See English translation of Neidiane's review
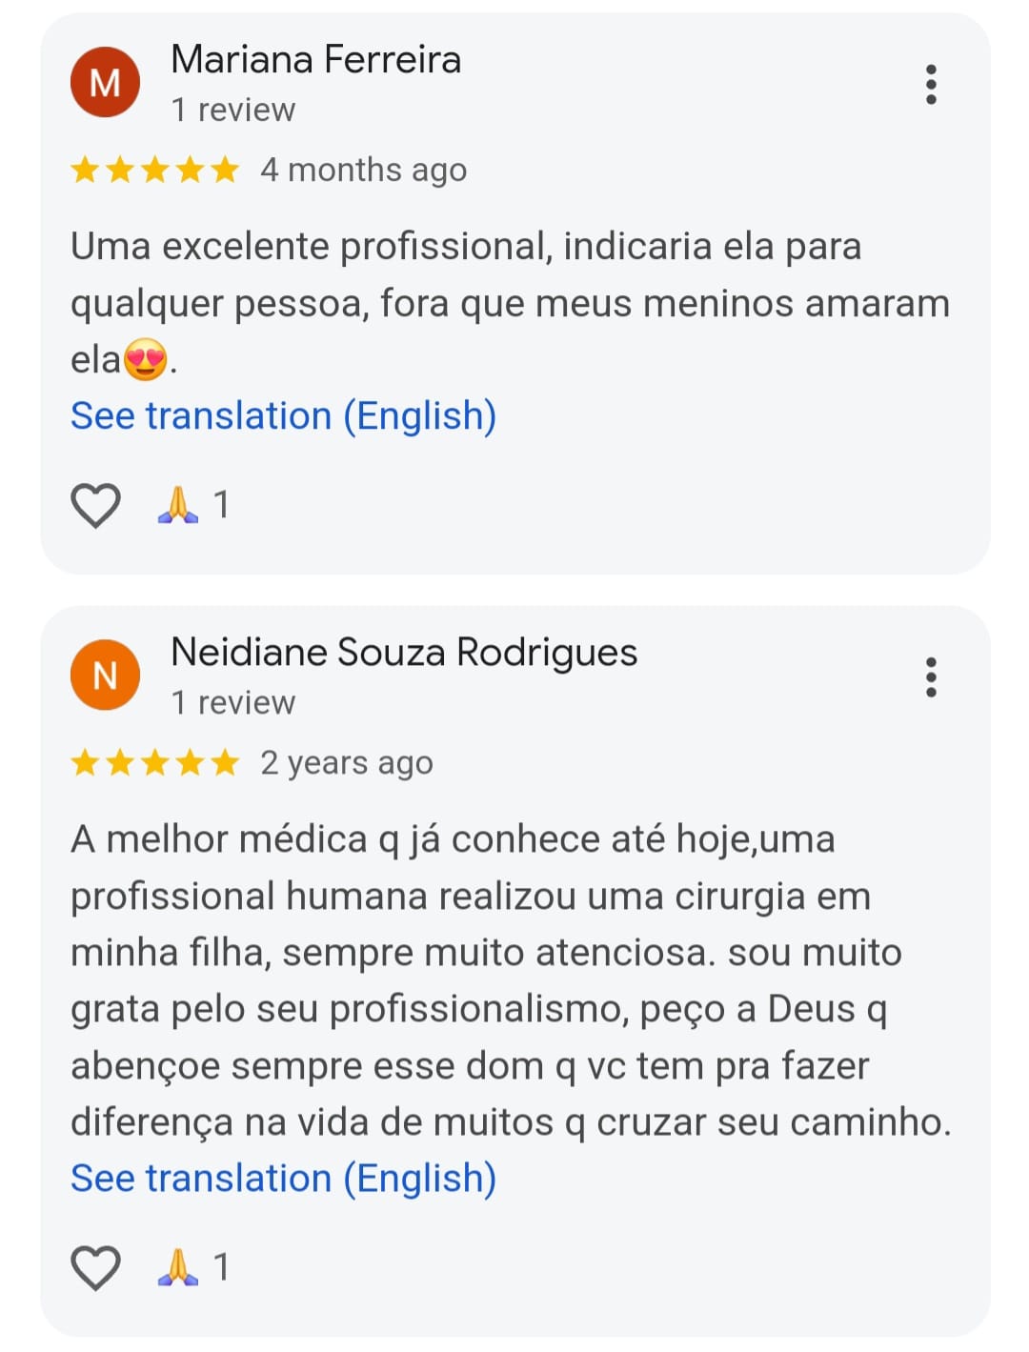This screenshot has height=1352, width=1029. [x=283, y=1179]
